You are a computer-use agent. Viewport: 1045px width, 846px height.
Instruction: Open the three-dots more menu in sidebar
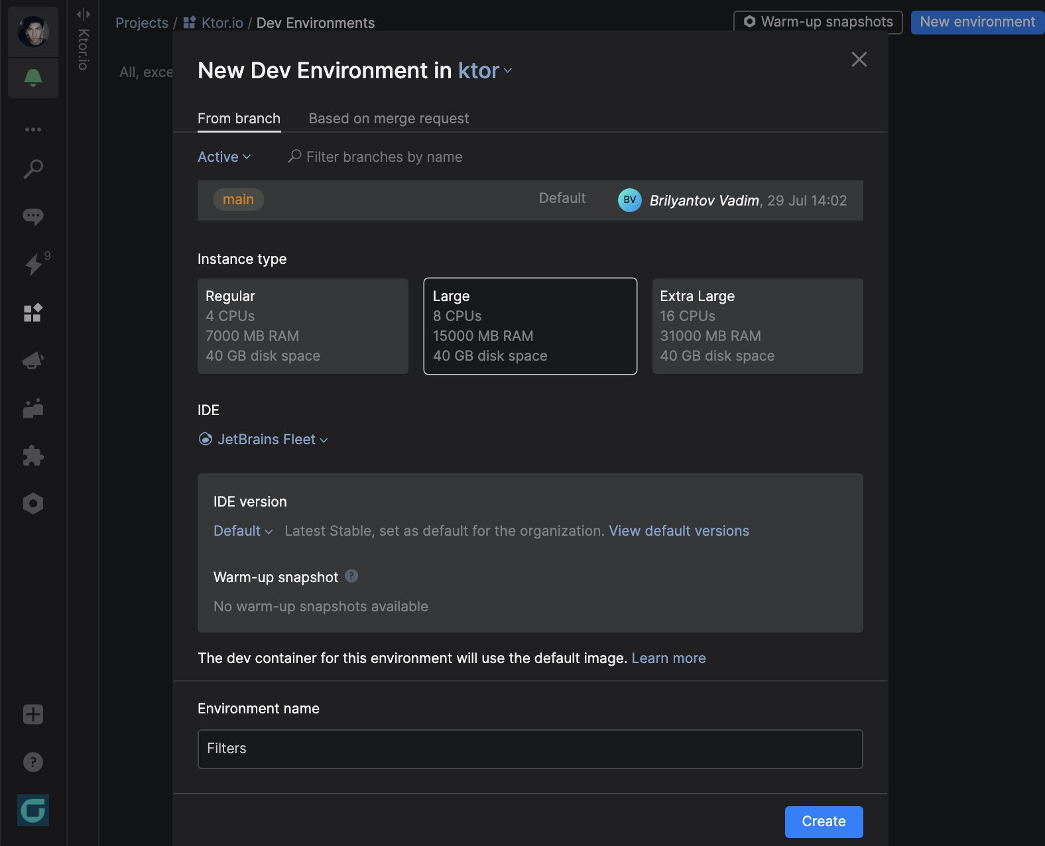point(33,129)
